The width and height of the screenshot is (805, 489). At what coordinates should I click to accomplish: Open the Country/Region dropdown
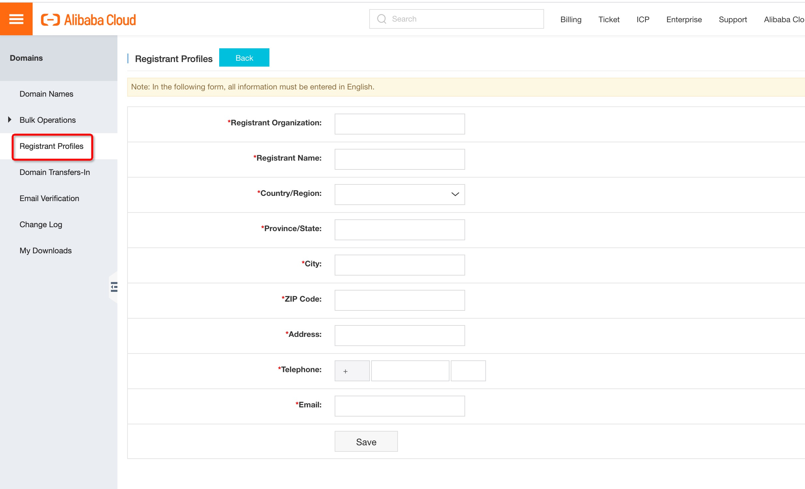(399, 194)
